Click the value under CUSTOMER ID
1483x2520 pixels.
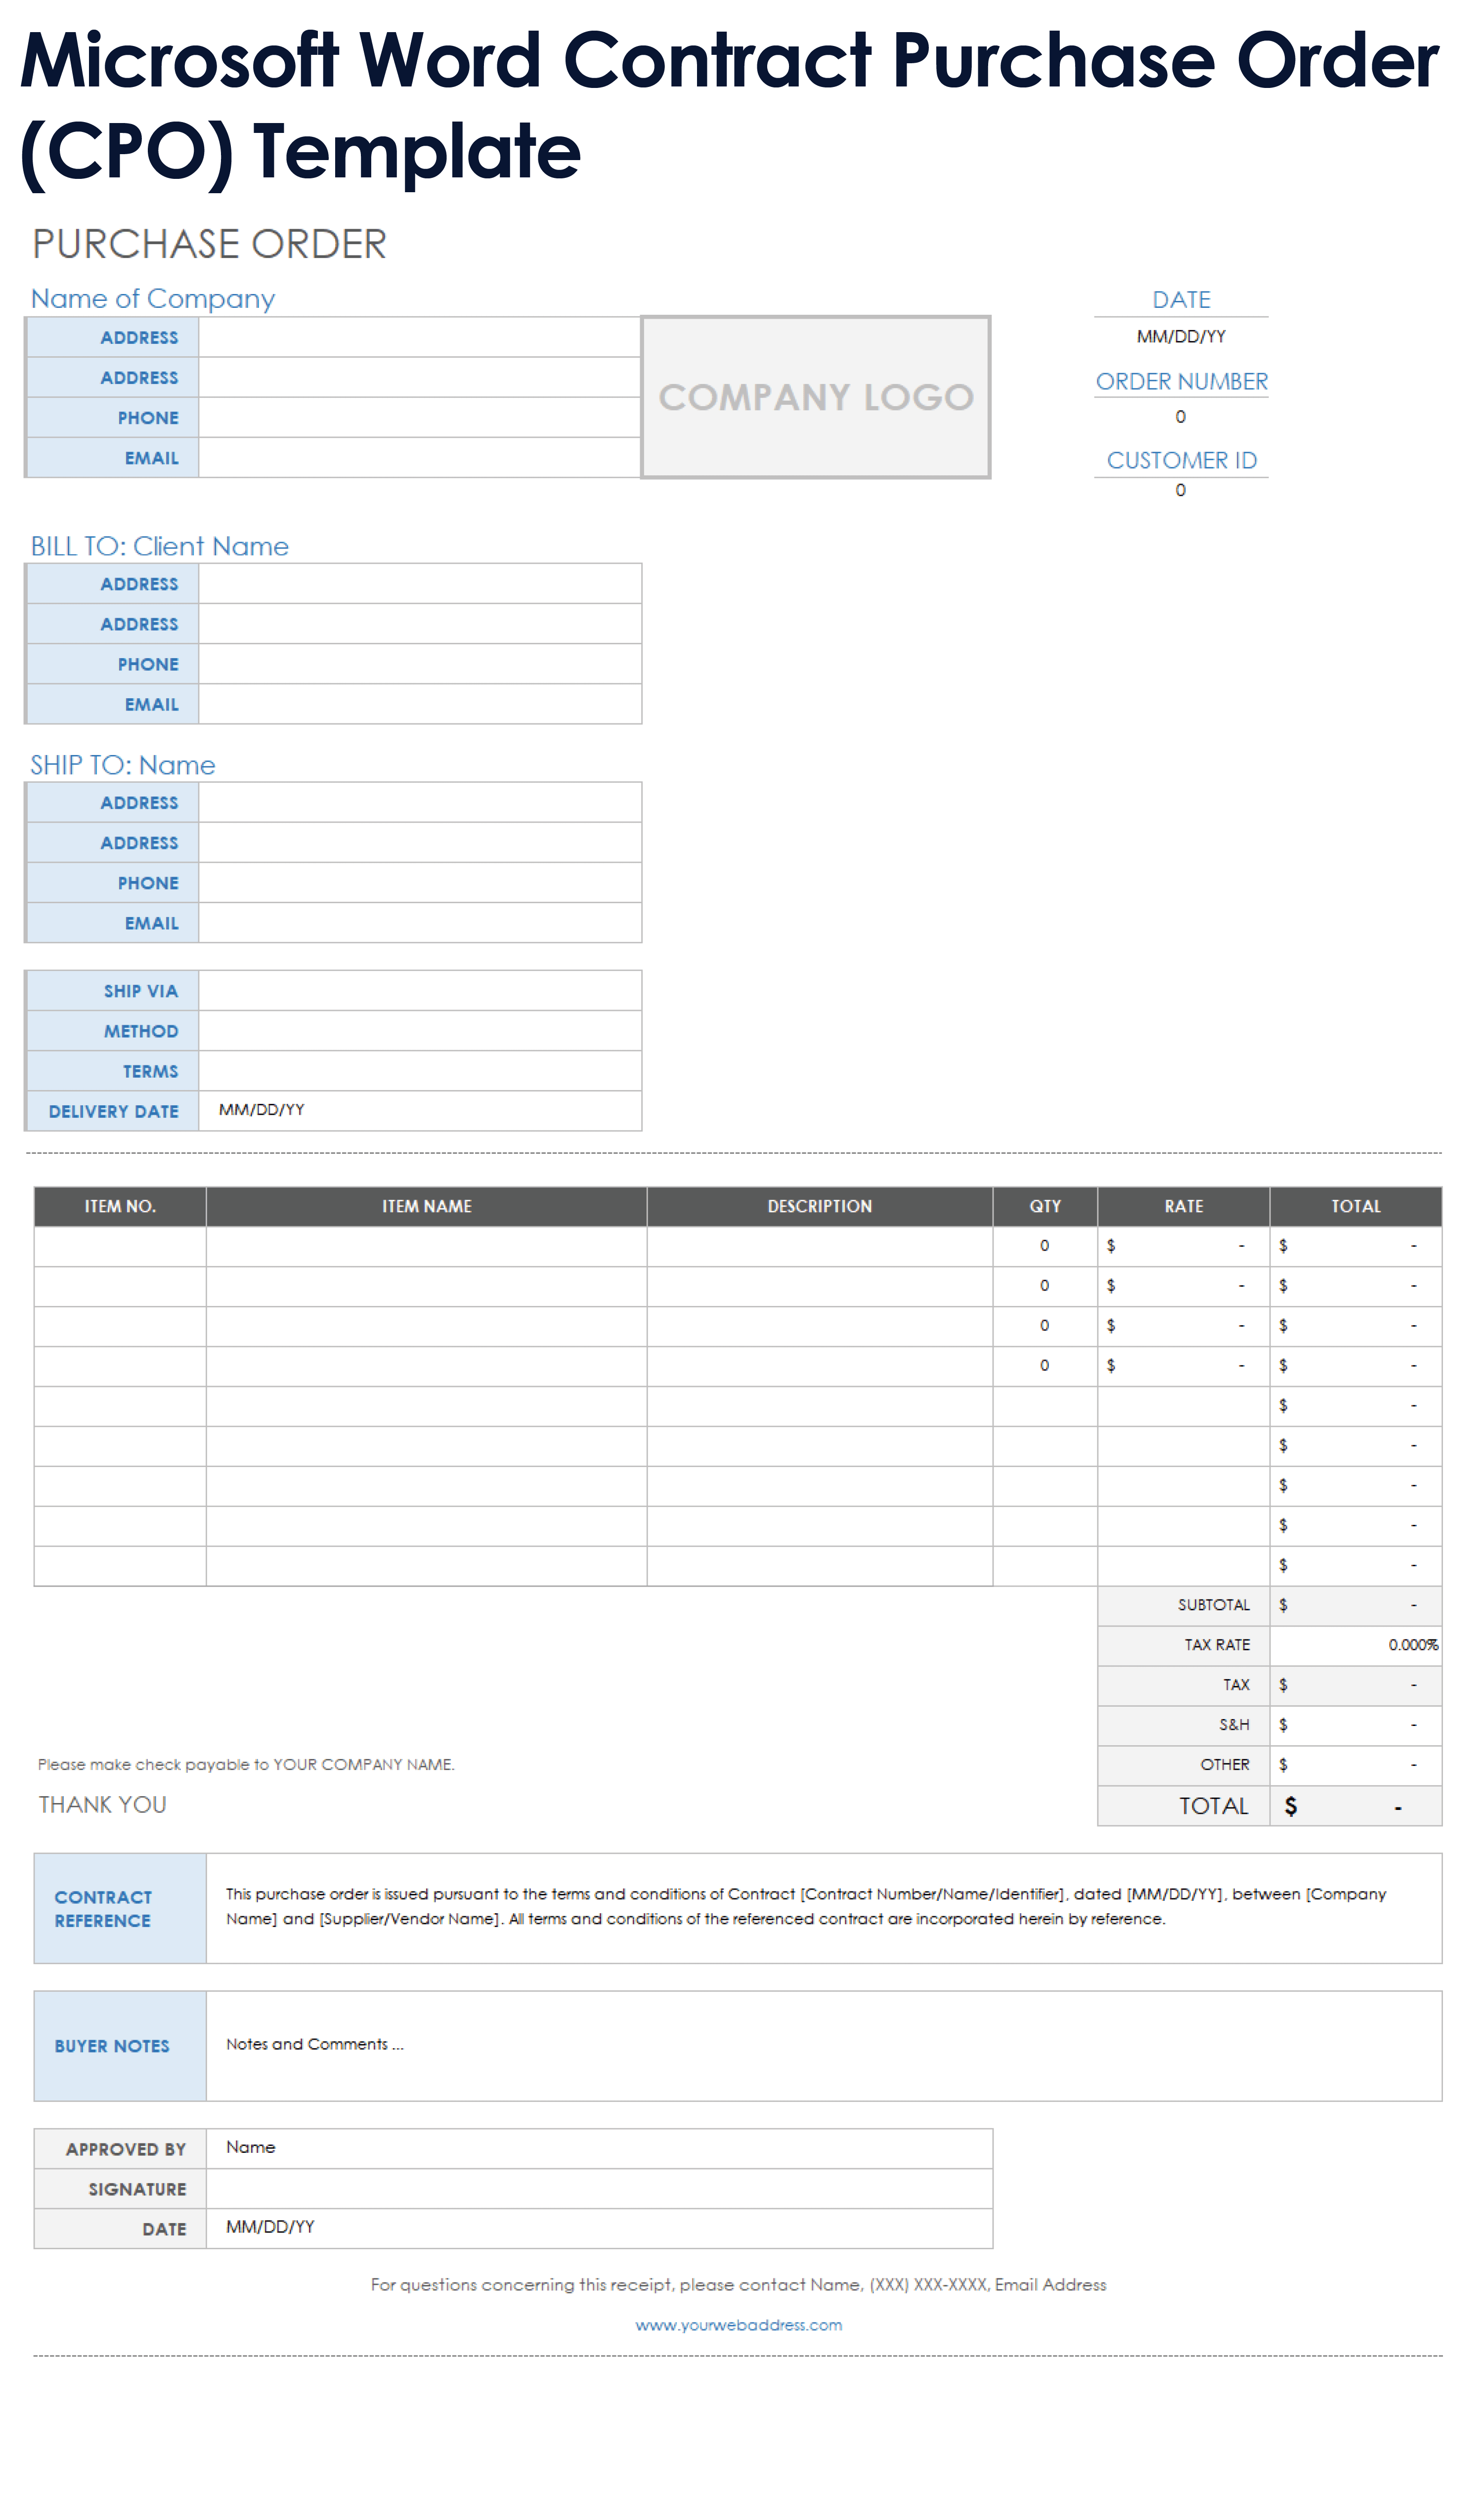pyautogui.click(x=1181, y=490)
